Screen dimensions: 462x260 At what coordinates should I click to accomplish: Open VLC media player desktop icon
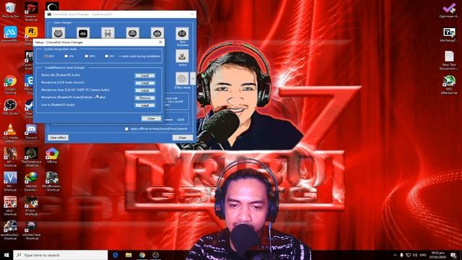click(10, 133)
